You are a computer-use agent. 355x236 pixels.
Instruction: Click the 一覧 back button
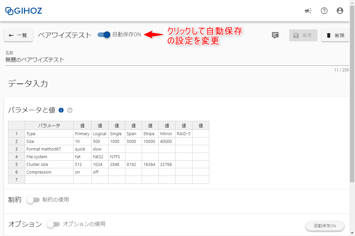(18, 35)
